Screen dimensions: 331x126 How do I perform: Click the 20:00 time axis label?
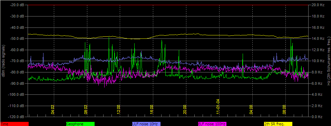click(185, 109)
